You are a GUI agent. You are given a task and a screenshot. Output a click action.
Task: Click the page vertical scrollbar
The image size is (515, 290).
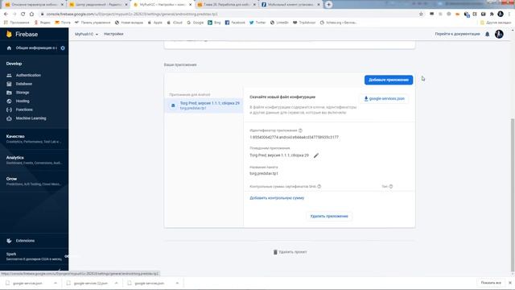tap(513, 194)
